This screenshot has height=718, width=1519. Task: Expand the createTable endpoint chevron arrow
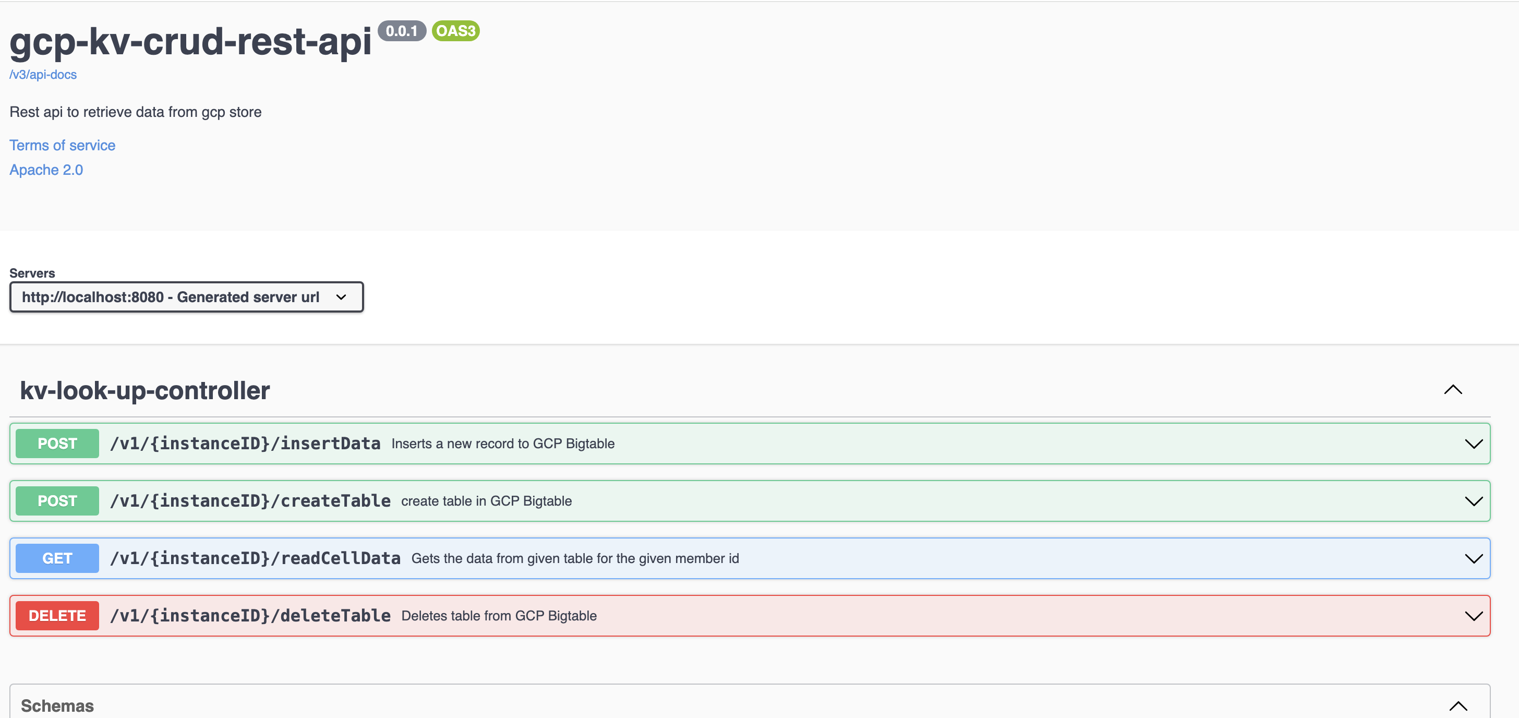pos(1473,501)
